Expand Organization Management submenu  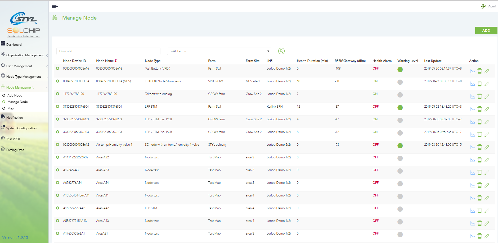point(25,55)
